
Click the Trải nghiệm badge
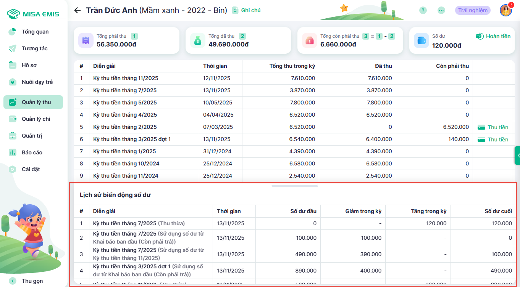pos(473,10)
